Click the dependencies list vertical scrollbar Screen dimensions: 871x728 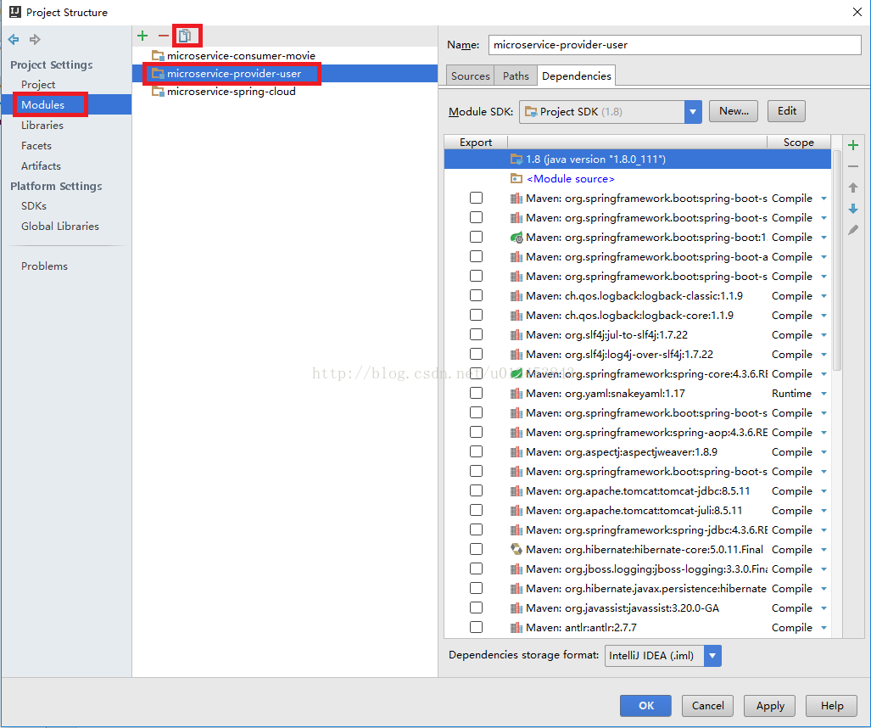point(836,261)
